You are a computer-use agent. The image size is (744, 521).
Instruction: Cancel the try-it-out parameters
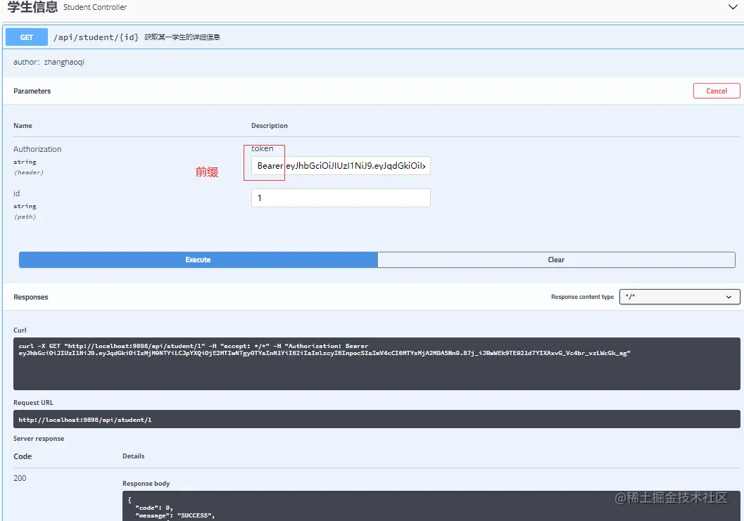[x=717, y=91]
